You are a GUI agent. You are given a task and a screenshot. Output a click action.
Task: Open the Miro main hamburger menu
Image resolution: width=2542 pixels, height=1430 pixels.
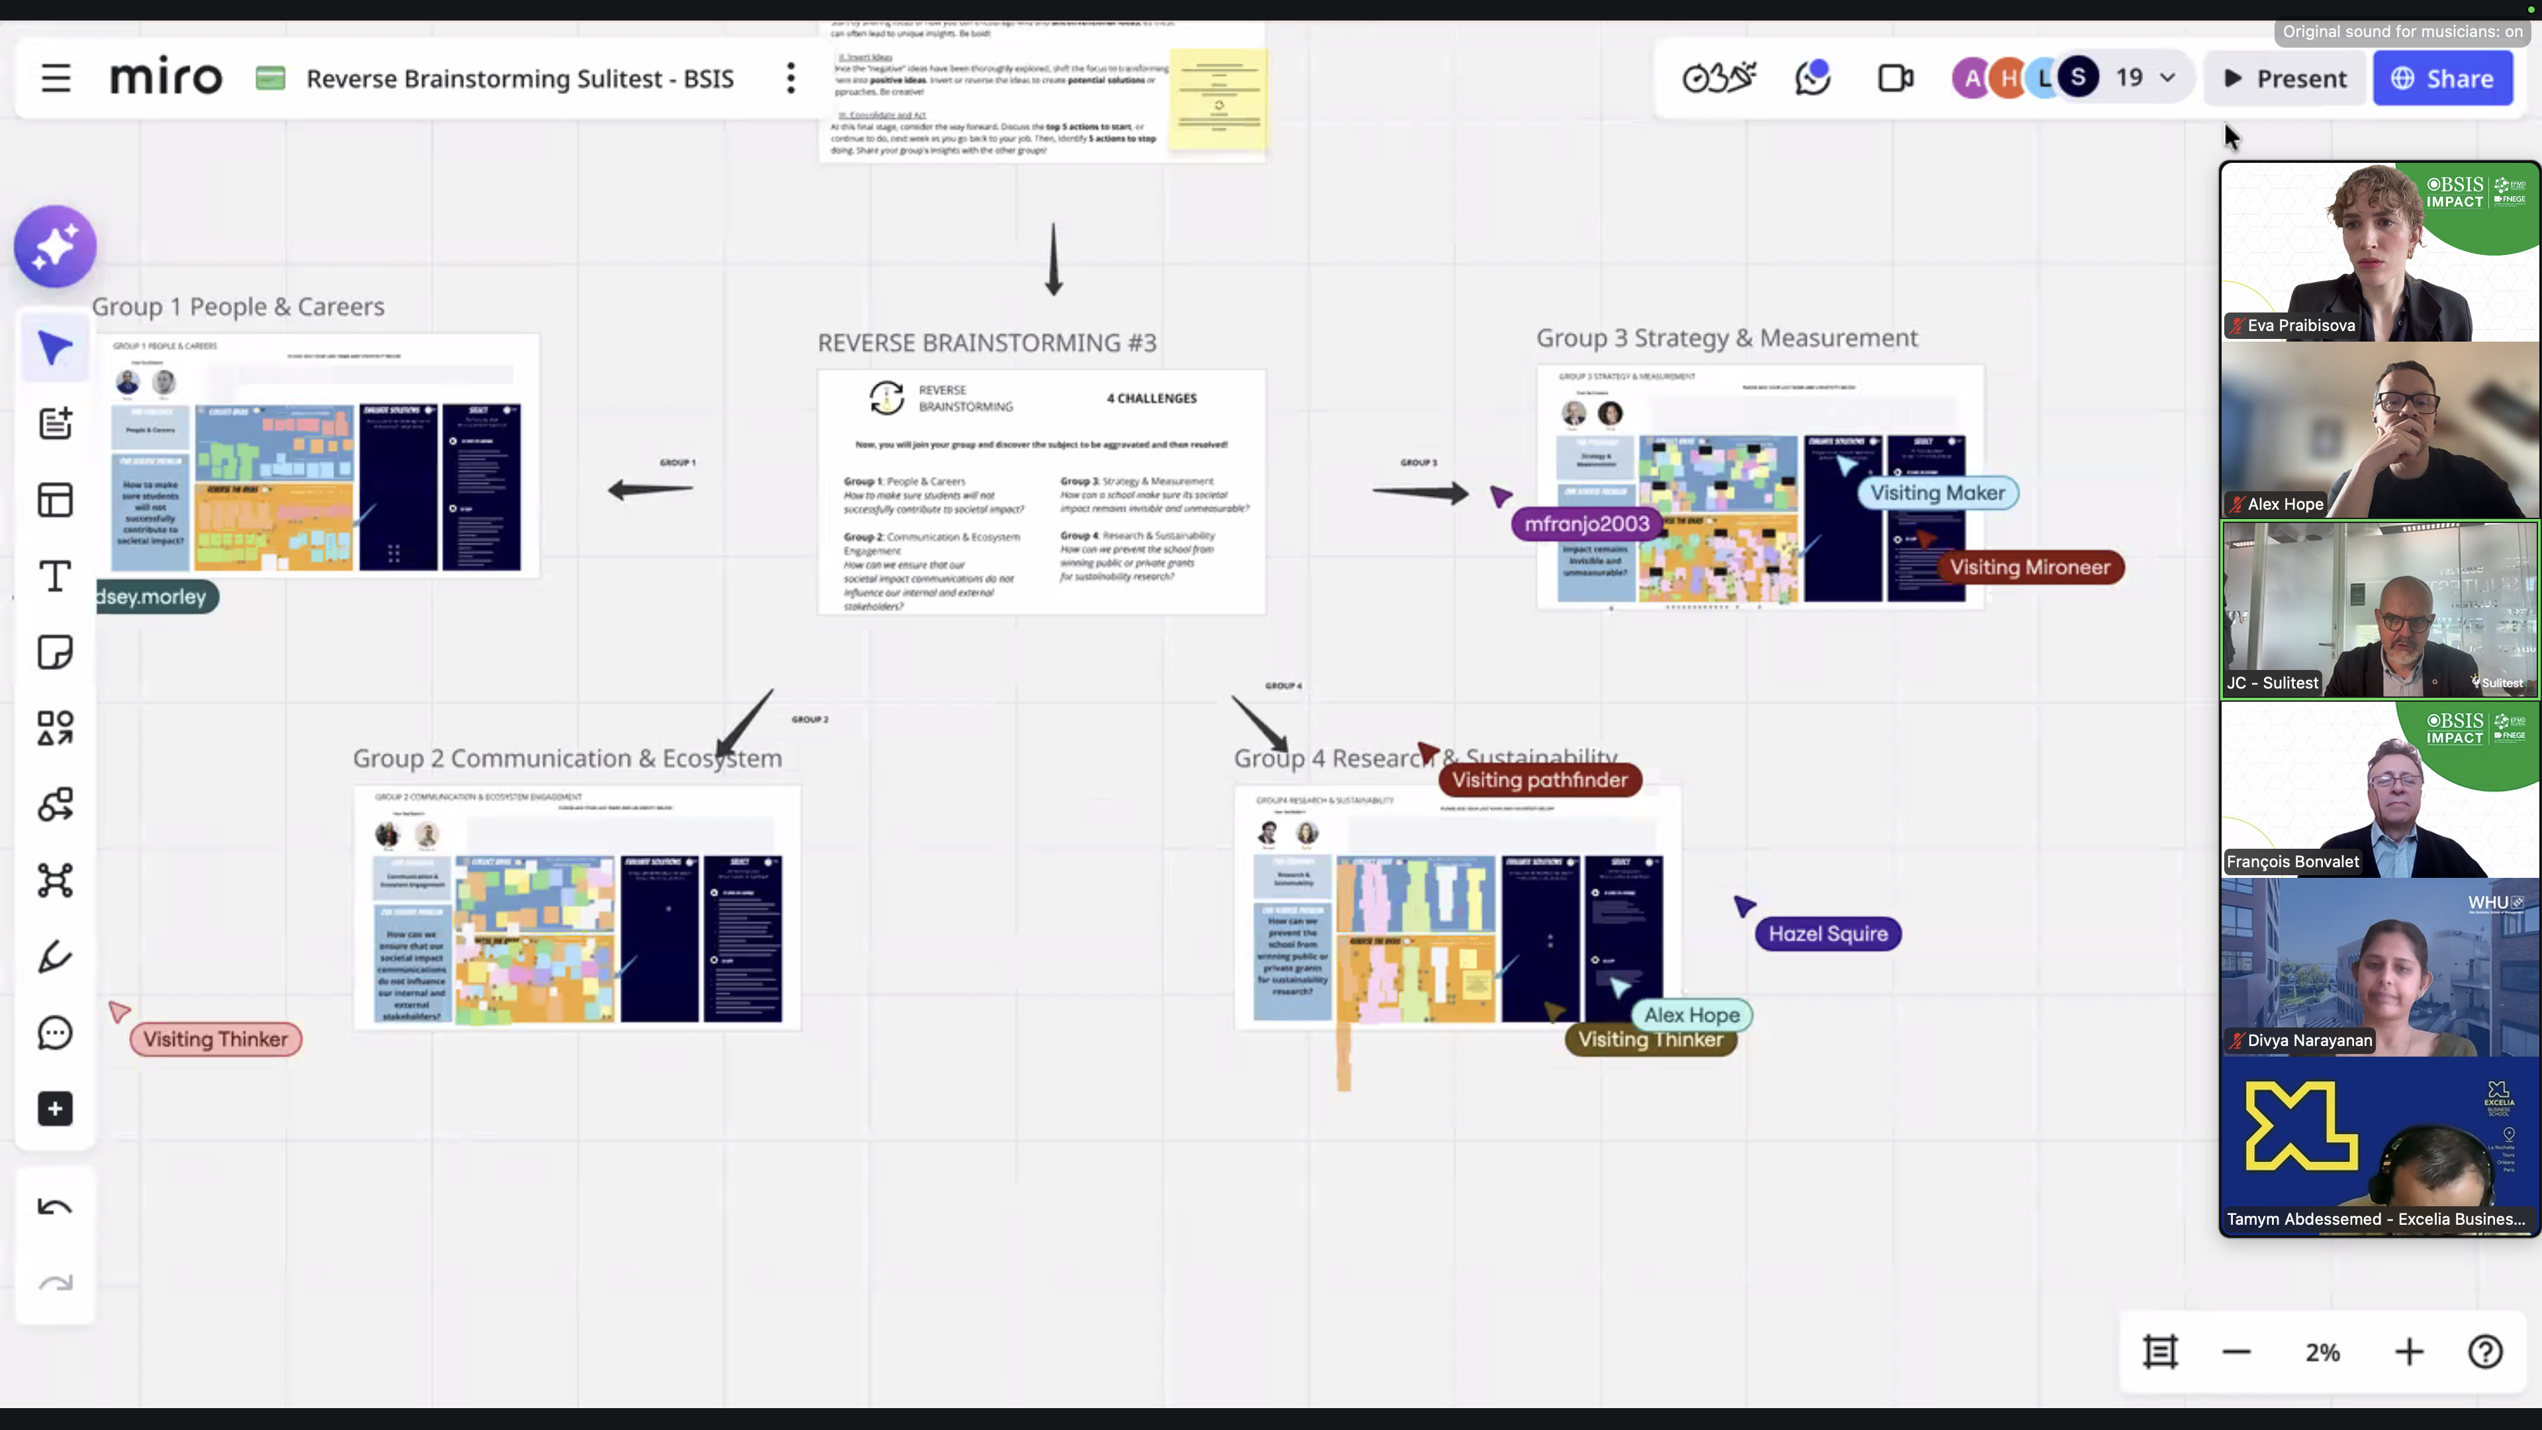[x=55, y=78]
